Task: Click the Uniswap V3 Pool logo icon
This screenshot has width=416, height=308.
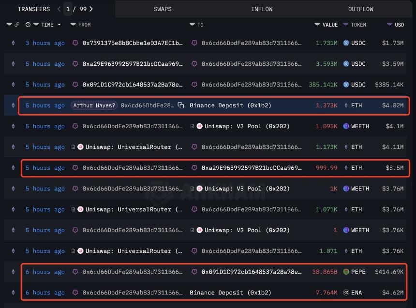Action: 199,126
